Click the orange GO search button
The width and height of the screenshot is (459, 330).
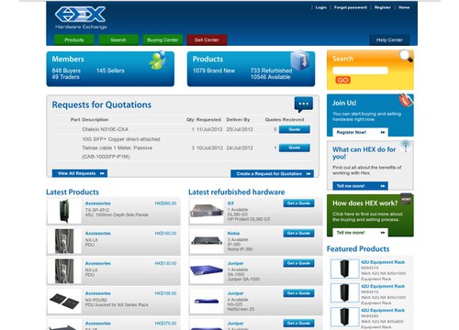342,80
